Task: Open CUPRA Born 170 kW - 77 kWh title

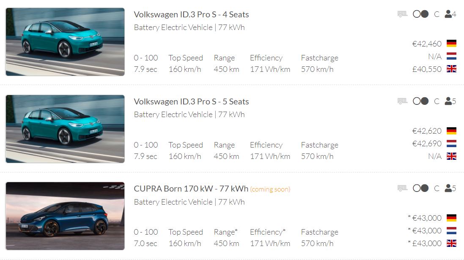Action: (191, 189)
